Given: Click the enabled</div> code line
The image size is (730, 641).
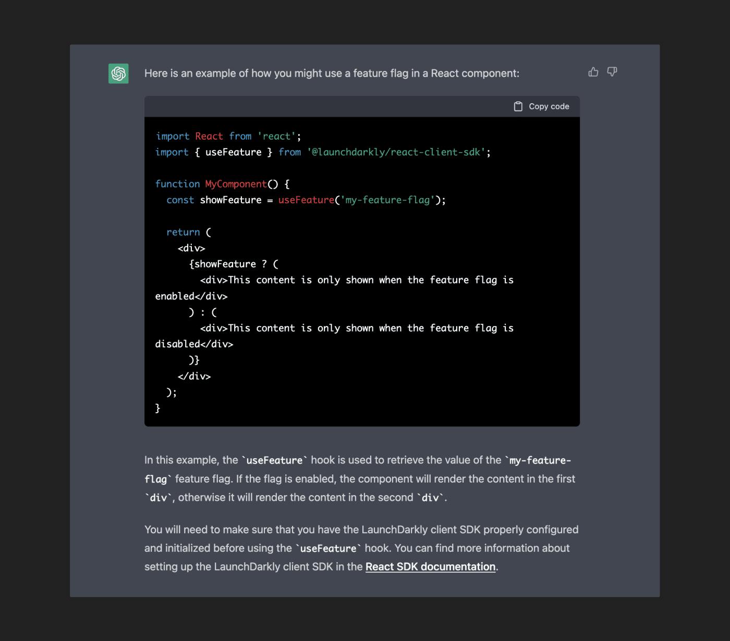Looking at the screenshot, I should [191, 296].
